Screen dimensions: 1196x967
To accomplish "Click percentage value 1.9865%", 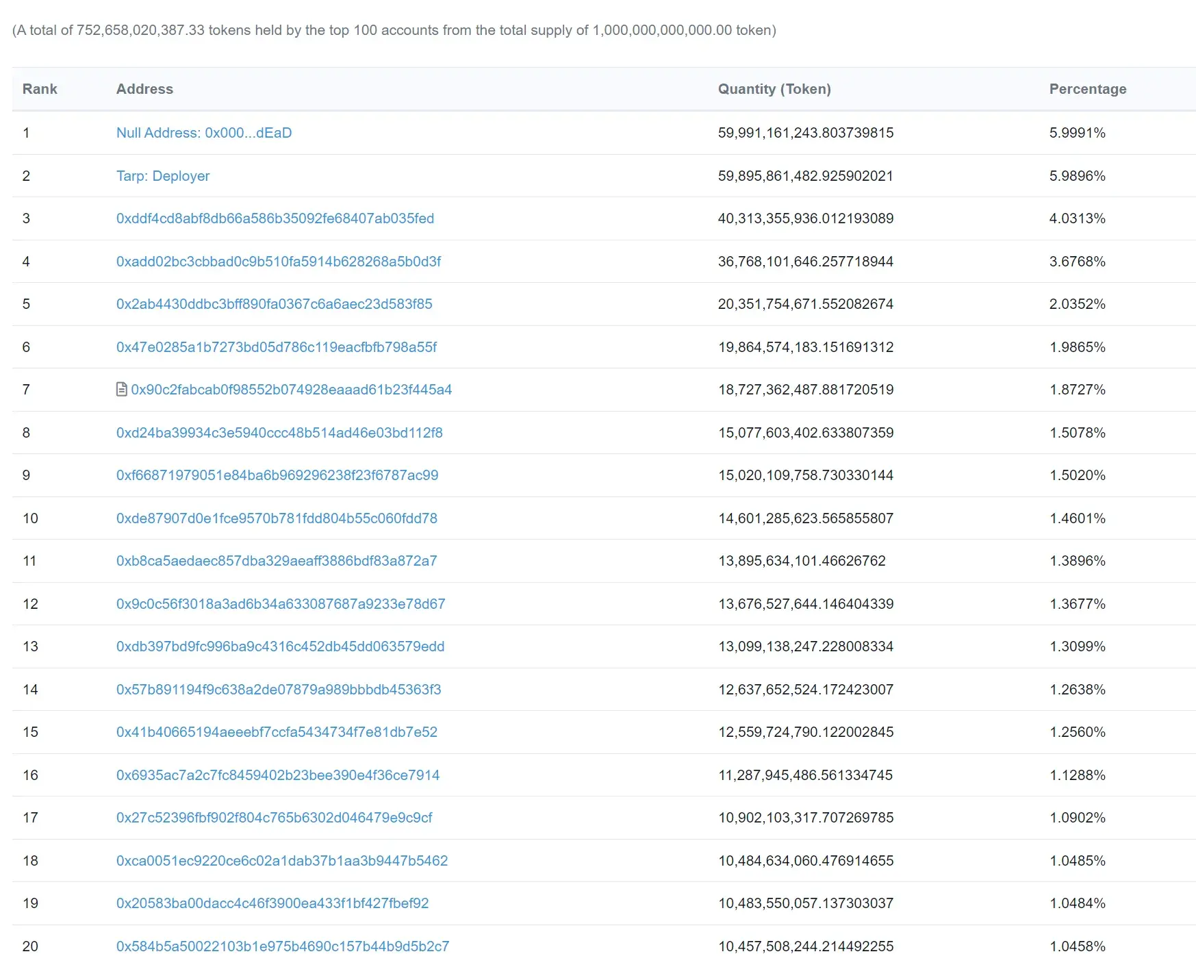I will pyautogui.click(x=1078, y=347).
